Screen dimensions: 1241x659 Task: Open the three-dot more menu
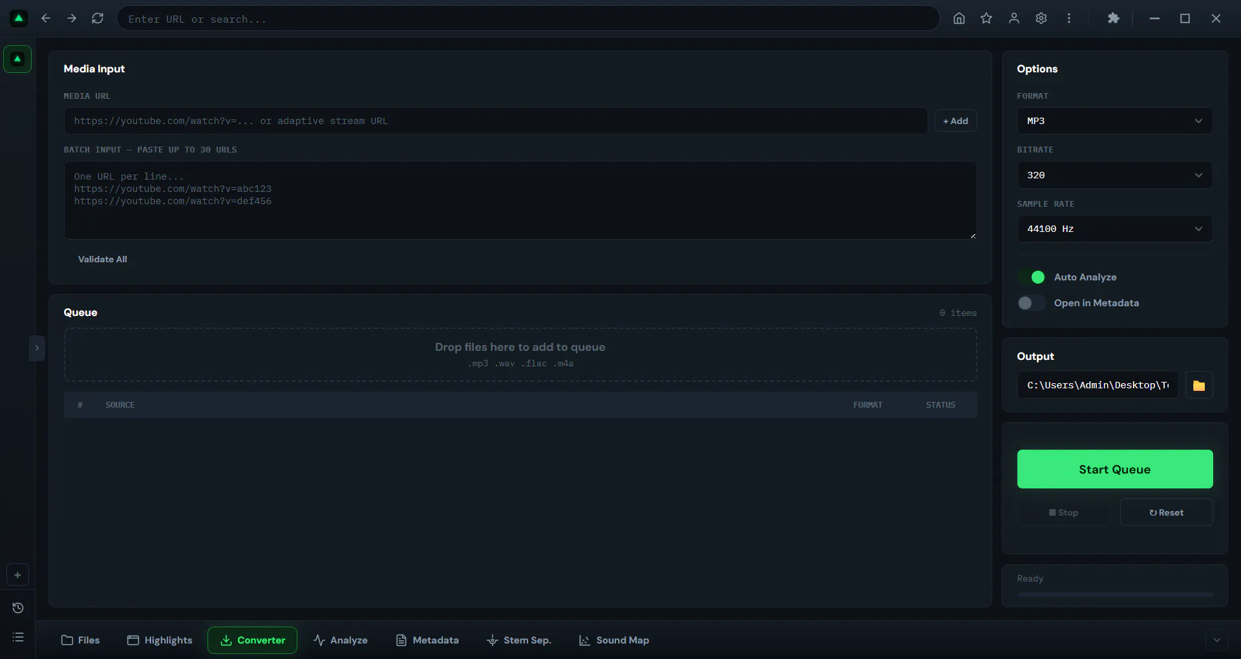pyautogui.click(x=1069, y=18)
